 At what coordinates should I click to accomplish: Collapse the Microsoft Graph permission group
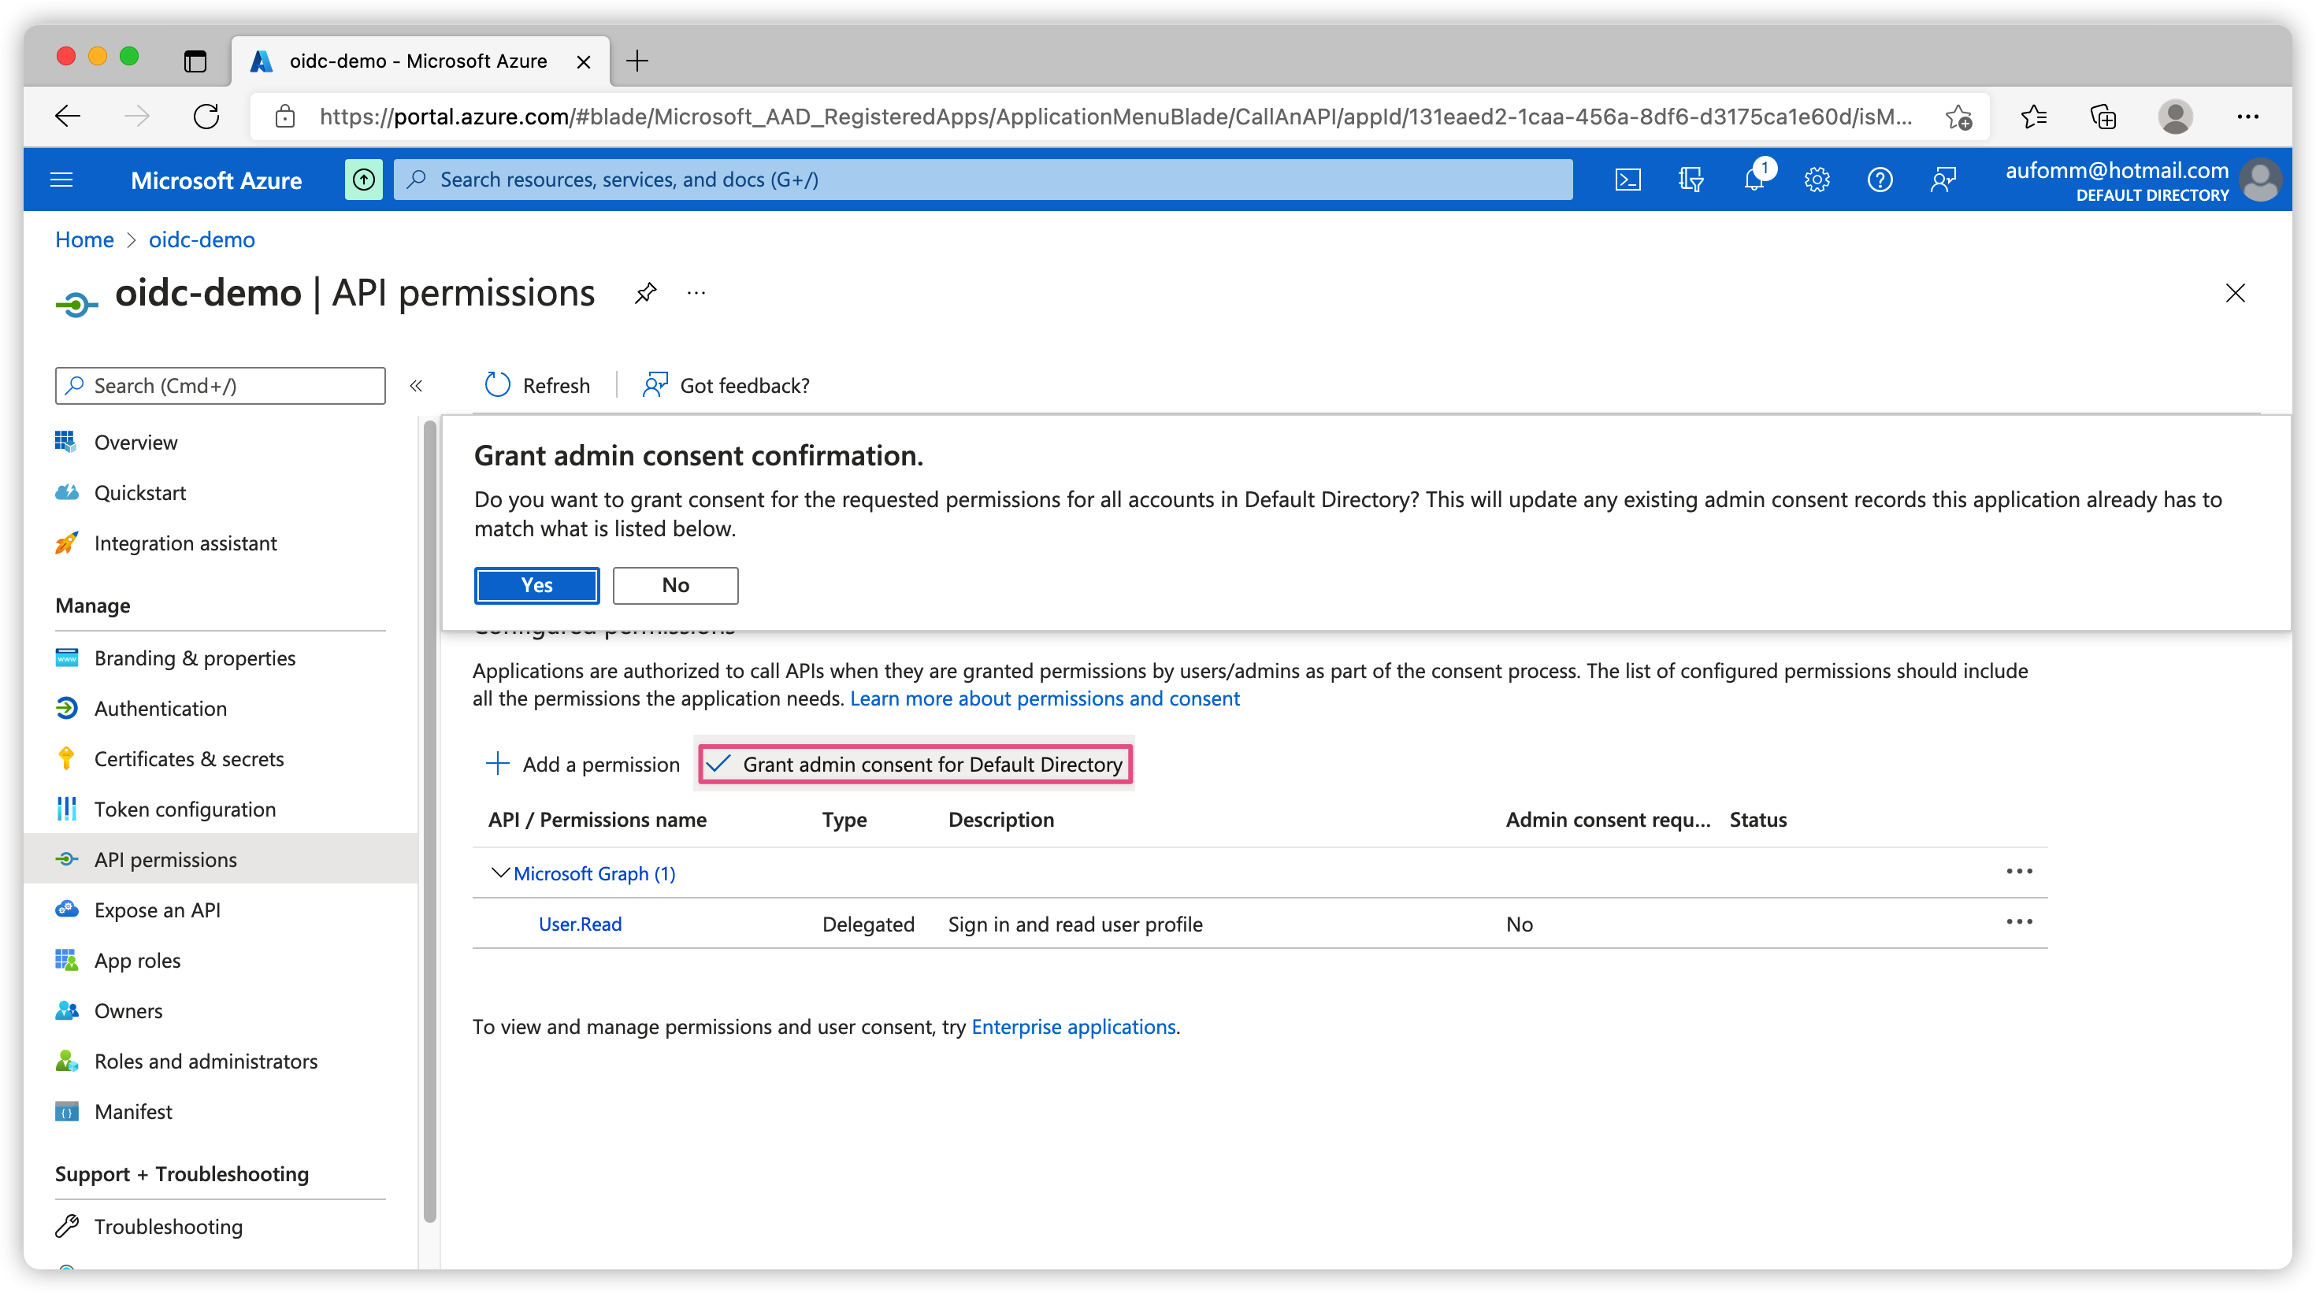pos(500,872)
